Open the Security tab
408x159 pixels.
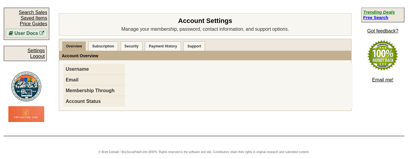coord(131,46)
